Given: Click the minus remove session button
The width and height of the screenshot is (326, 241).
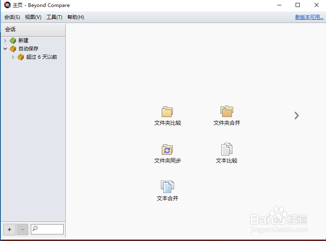Looking at the screenshot, I should (23, 230).
